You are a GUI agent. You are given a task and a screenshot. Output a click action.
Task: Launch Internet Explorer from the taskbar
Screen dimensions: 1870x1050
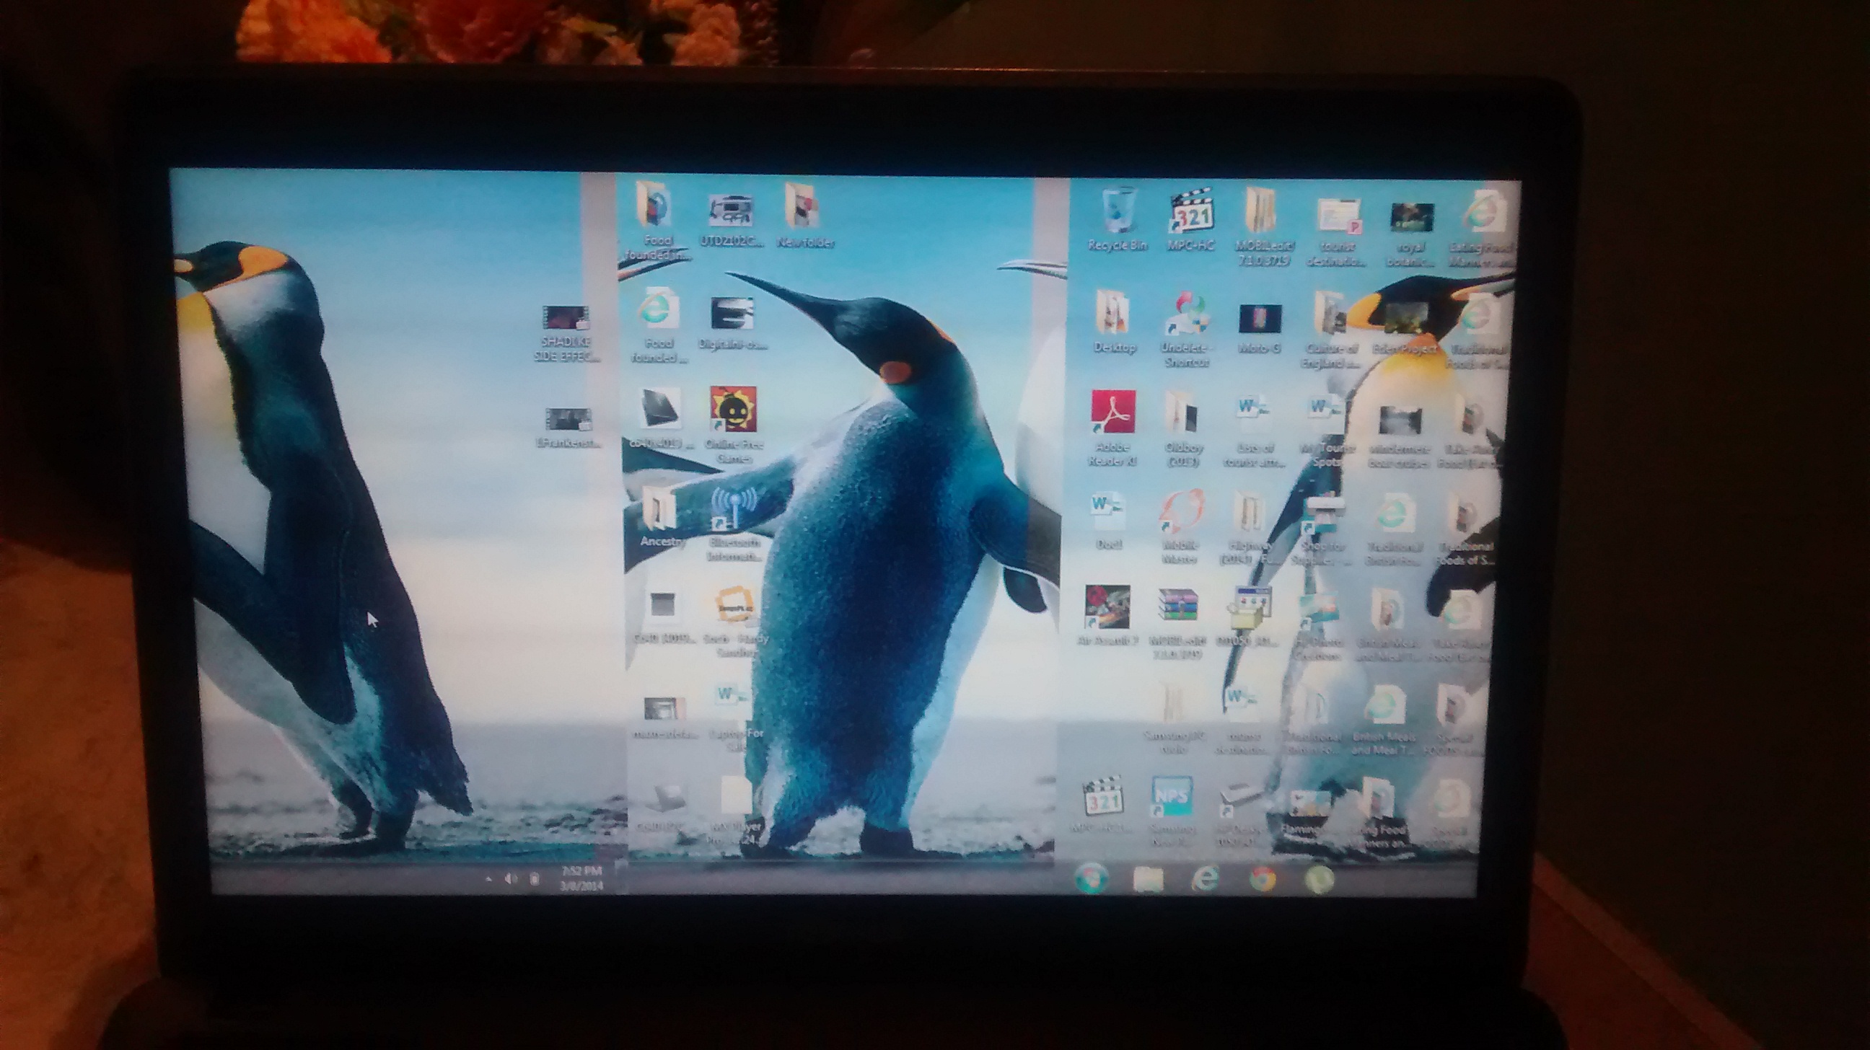1205,880
